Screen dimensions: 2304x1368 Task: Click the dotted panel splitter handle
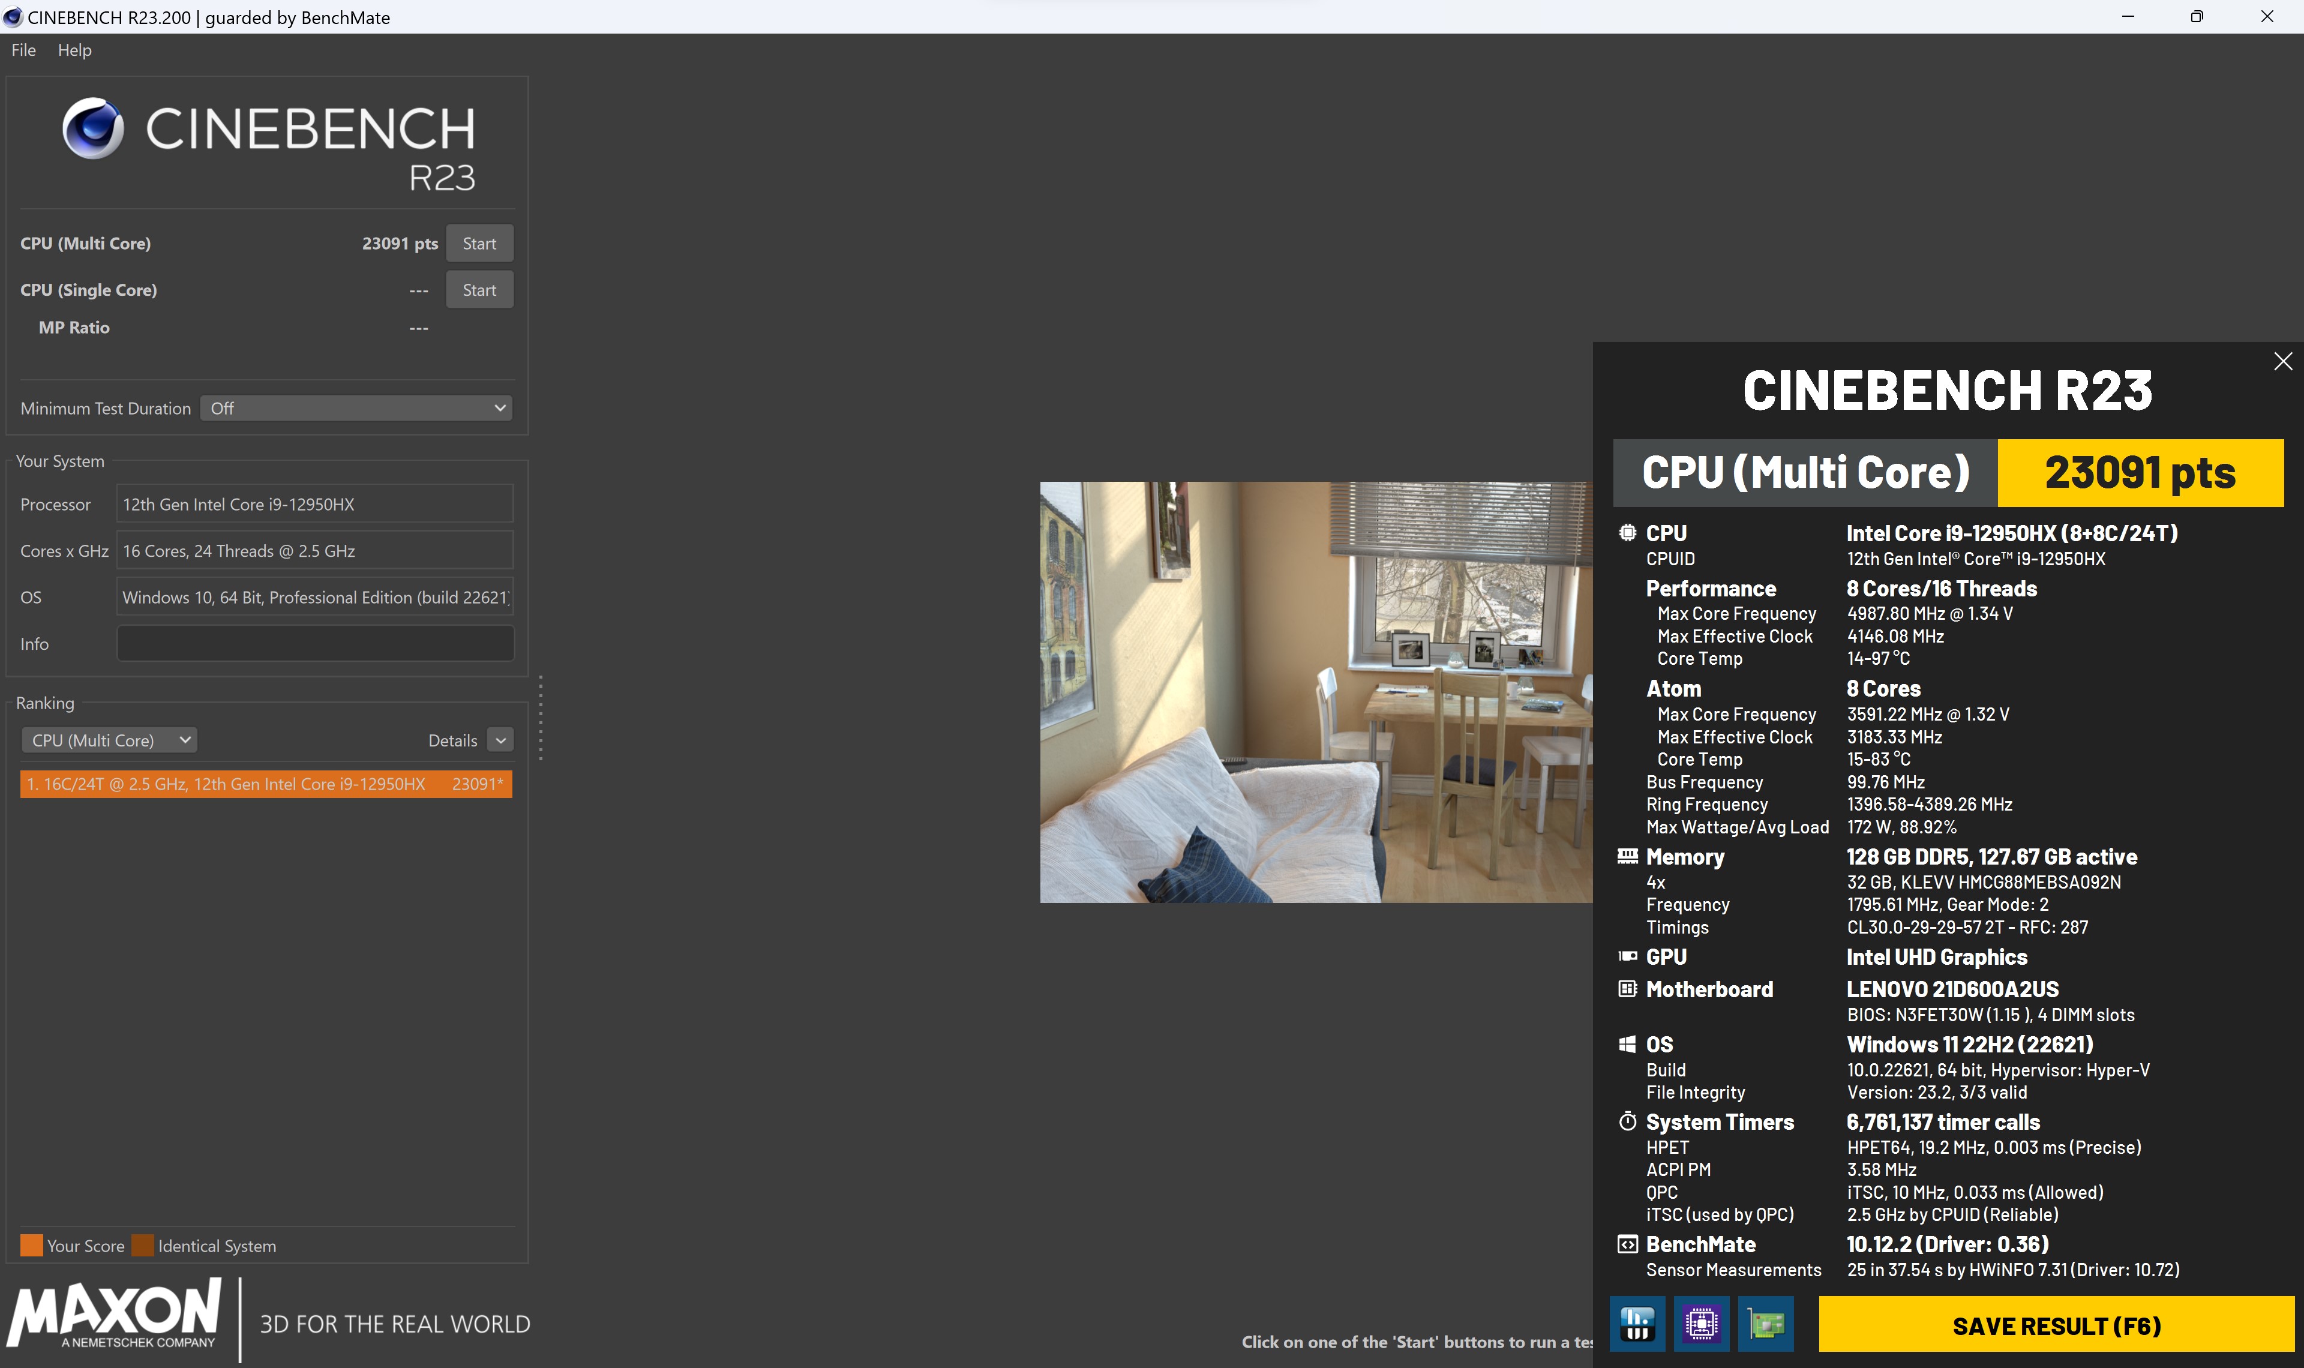pos(540,718)
